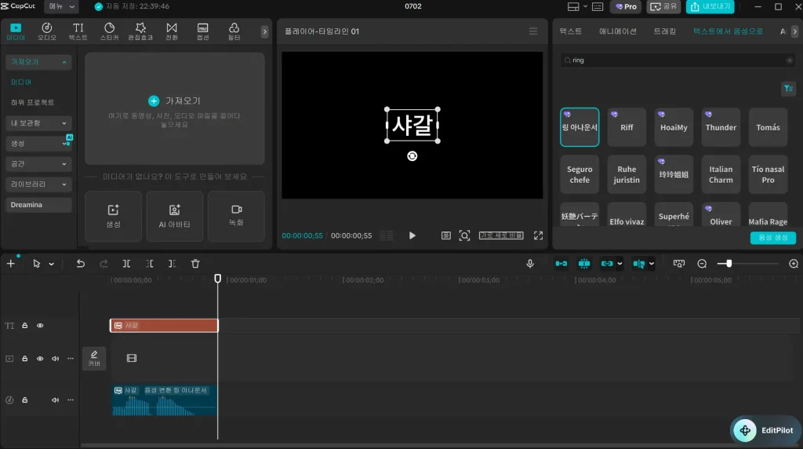Toggle main video track visibility eye
Viewport: 803px width, 449px height.
(40, 359)
